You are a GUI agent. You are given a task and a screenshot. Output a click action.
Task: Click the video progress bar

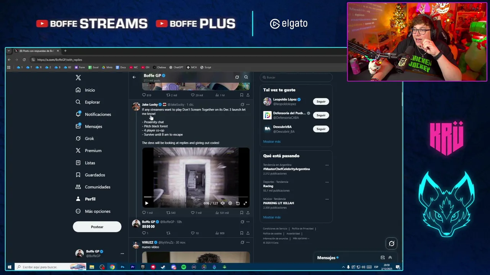196,197
